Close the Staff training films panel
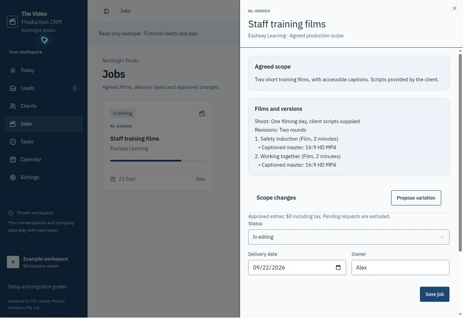The height and width of the screenshot is (321, 468). coord(455,8)
